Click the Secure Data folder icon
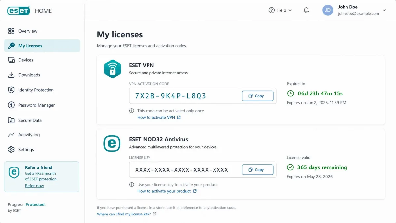The image size is (396, 223). click(x=11, y=120)
